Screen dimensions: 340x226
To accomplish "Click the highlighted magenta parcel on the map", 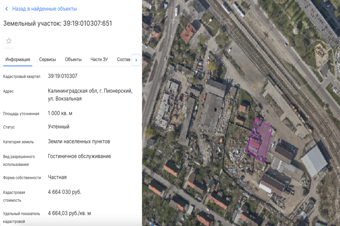I will pos(259,139).
